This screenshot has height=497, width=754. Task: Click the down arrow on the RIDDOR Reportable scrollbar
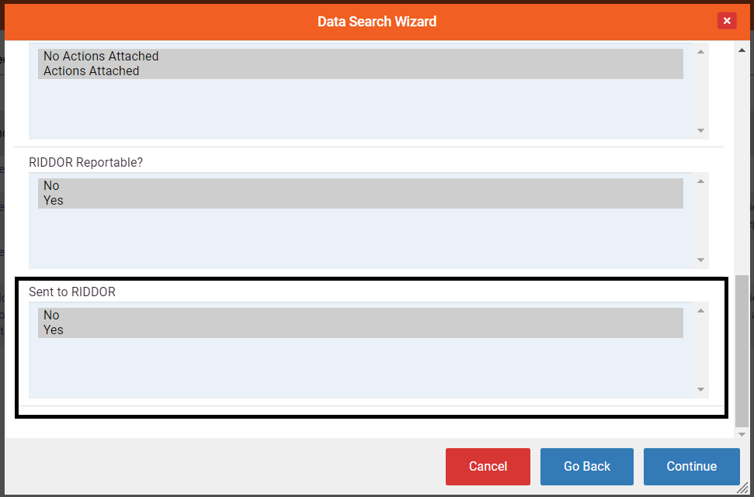700,259
